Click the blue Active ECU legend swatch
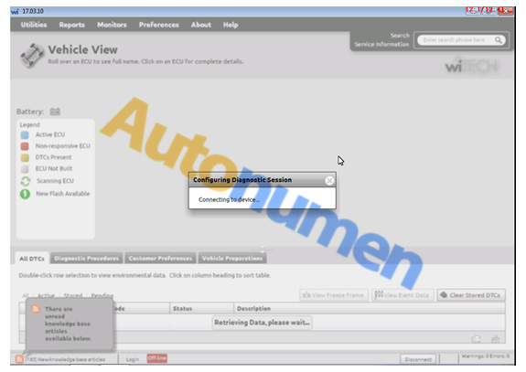Image resolution: width=526 pixels, height=372 pixels. [25, 134]
